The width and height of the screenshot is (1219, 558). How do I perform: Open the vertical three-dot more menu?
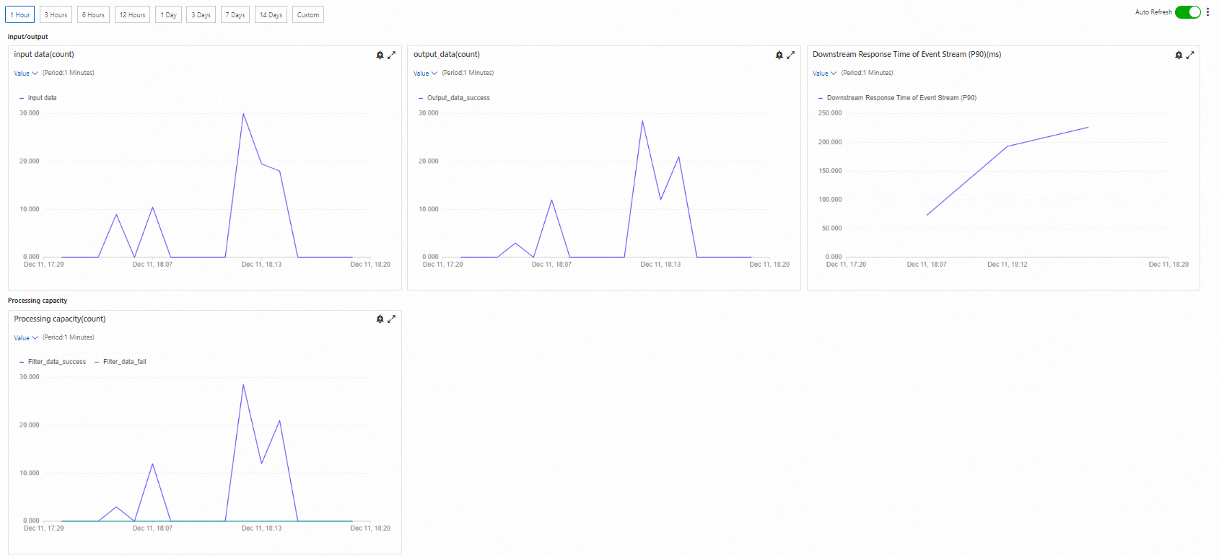click(1208, 12)
